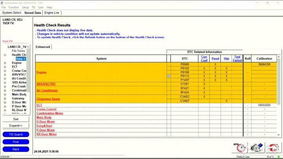Open the Air Conditioner system link
283x159 pixels.
pos(47,90)
